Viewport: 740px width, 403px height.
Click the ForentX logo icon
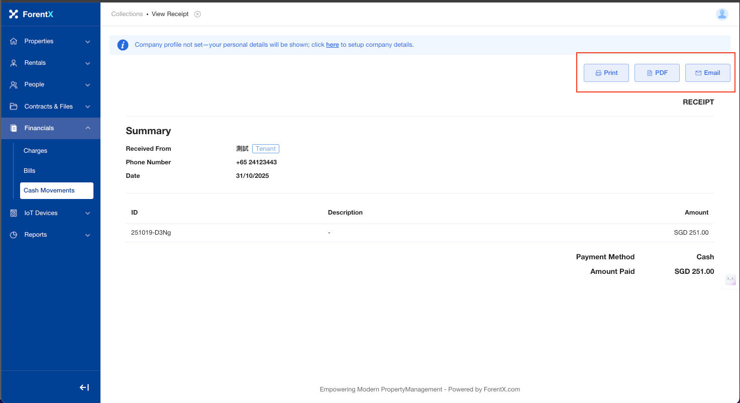(14, 14)
